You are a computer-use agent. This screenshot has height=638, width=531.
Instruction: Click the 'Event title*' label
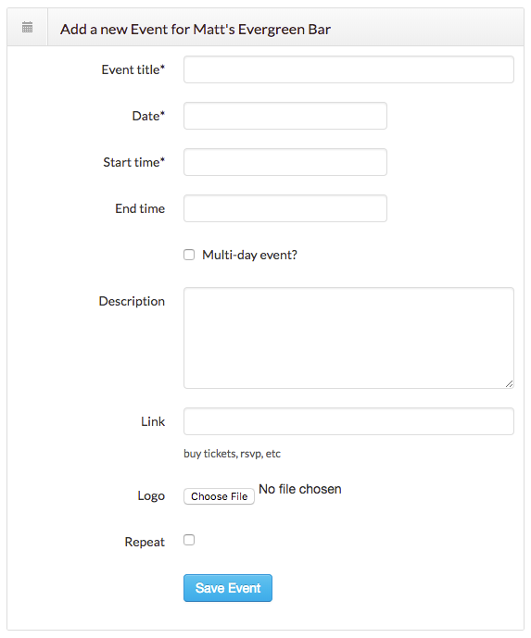pos(133,69)
